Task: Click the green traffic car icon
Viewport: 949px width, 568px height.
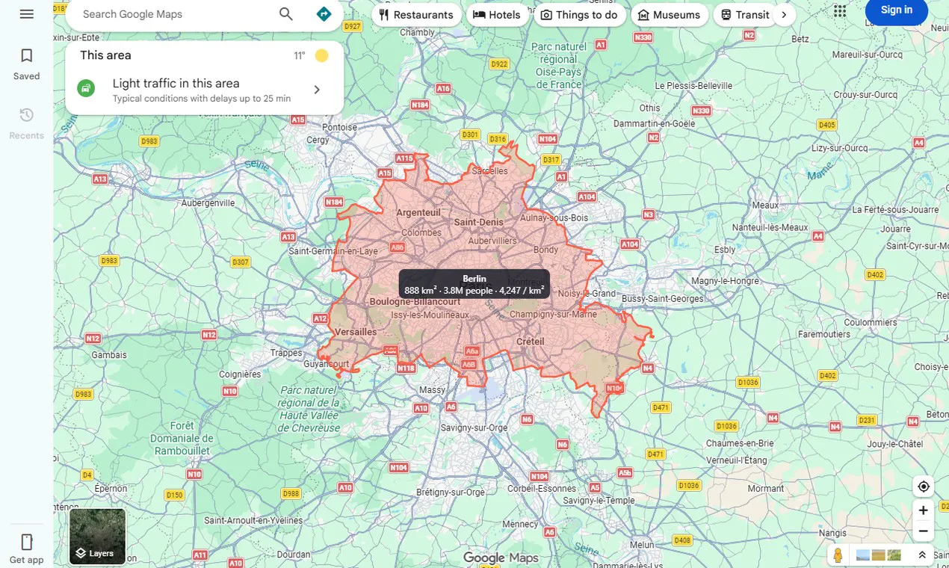Action: [x=87, y=89]
